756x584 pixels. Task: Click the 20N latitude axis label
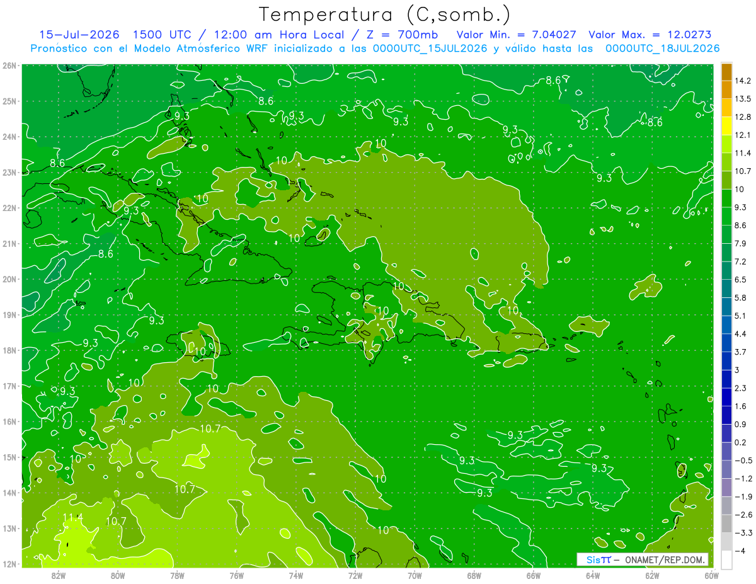coord(9,279)
